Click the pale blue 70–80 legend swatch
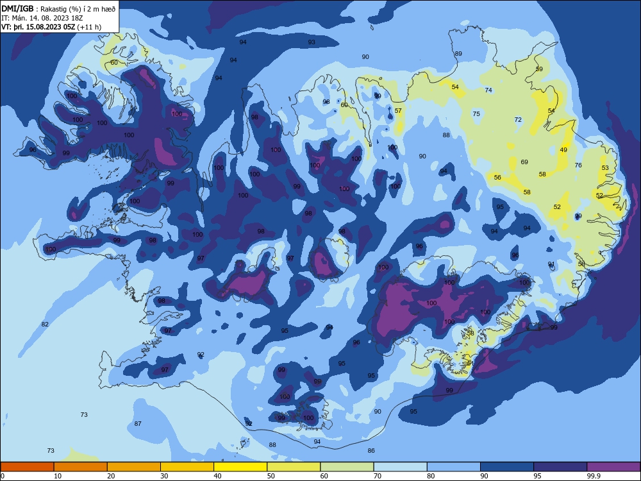 click(400, 467)
